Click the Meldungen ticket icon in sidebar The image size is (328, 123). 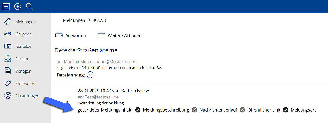click(8, 22)
